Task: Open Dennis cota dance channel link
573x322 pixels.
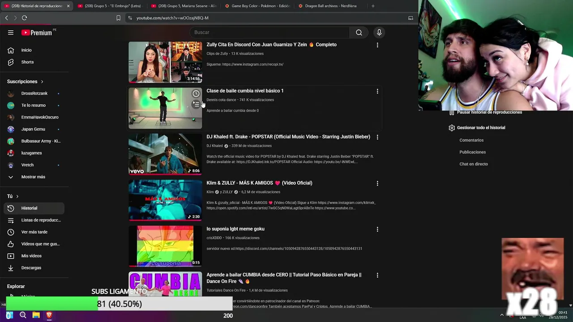Action: click(x=221, y=100)
